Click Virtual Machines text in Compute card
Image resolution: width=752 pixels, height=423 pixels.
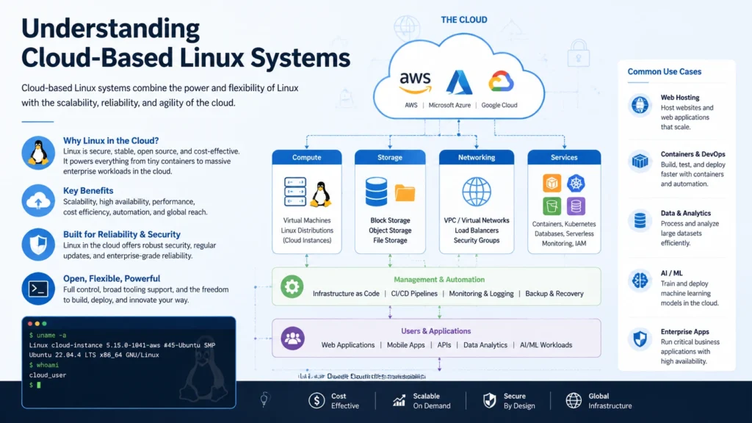pyautogui.click(x=306, y=220)
